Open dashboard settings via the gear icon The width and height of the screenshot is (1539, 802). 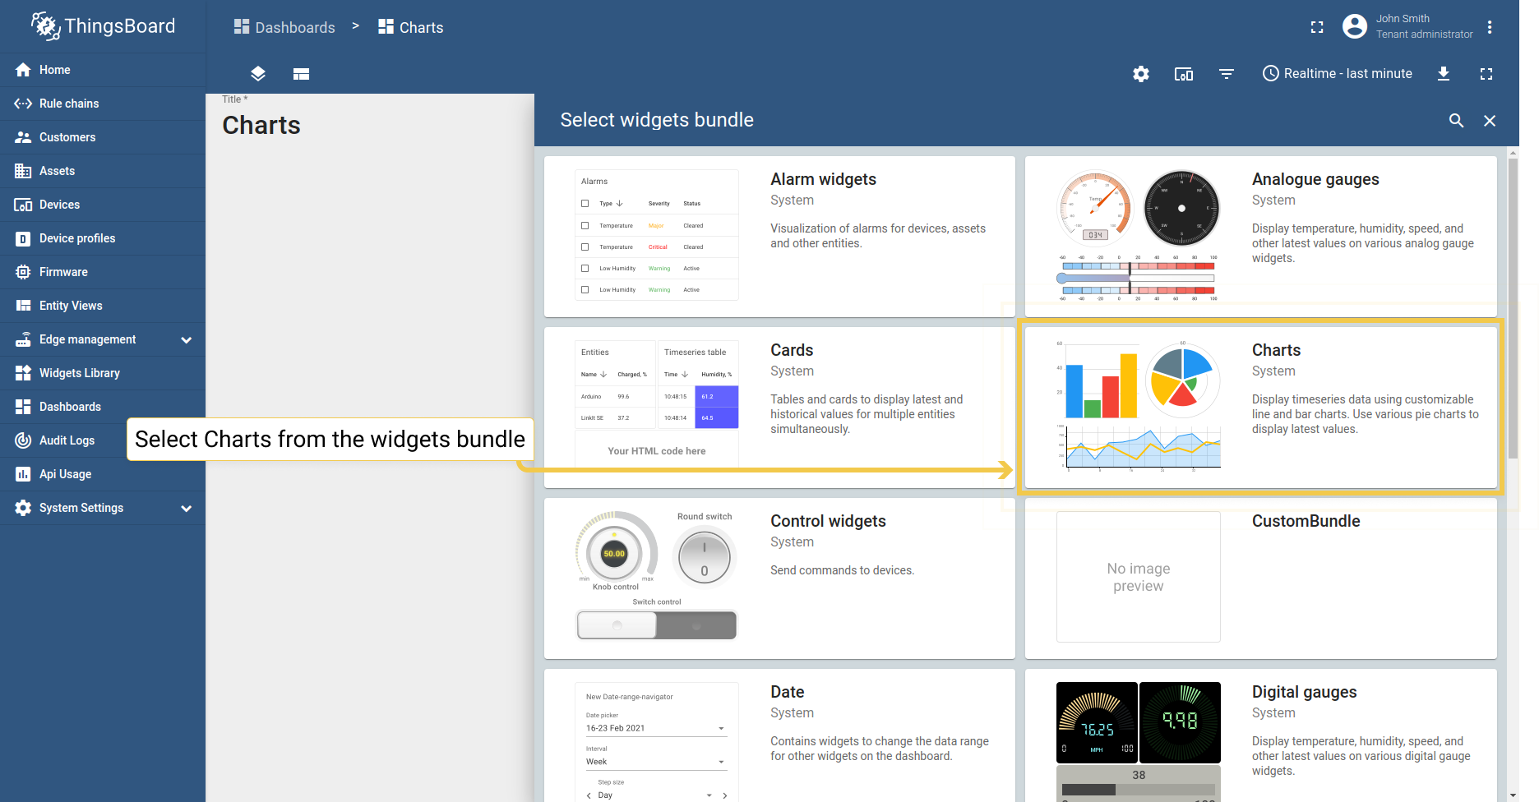[x=1140, y=74]
